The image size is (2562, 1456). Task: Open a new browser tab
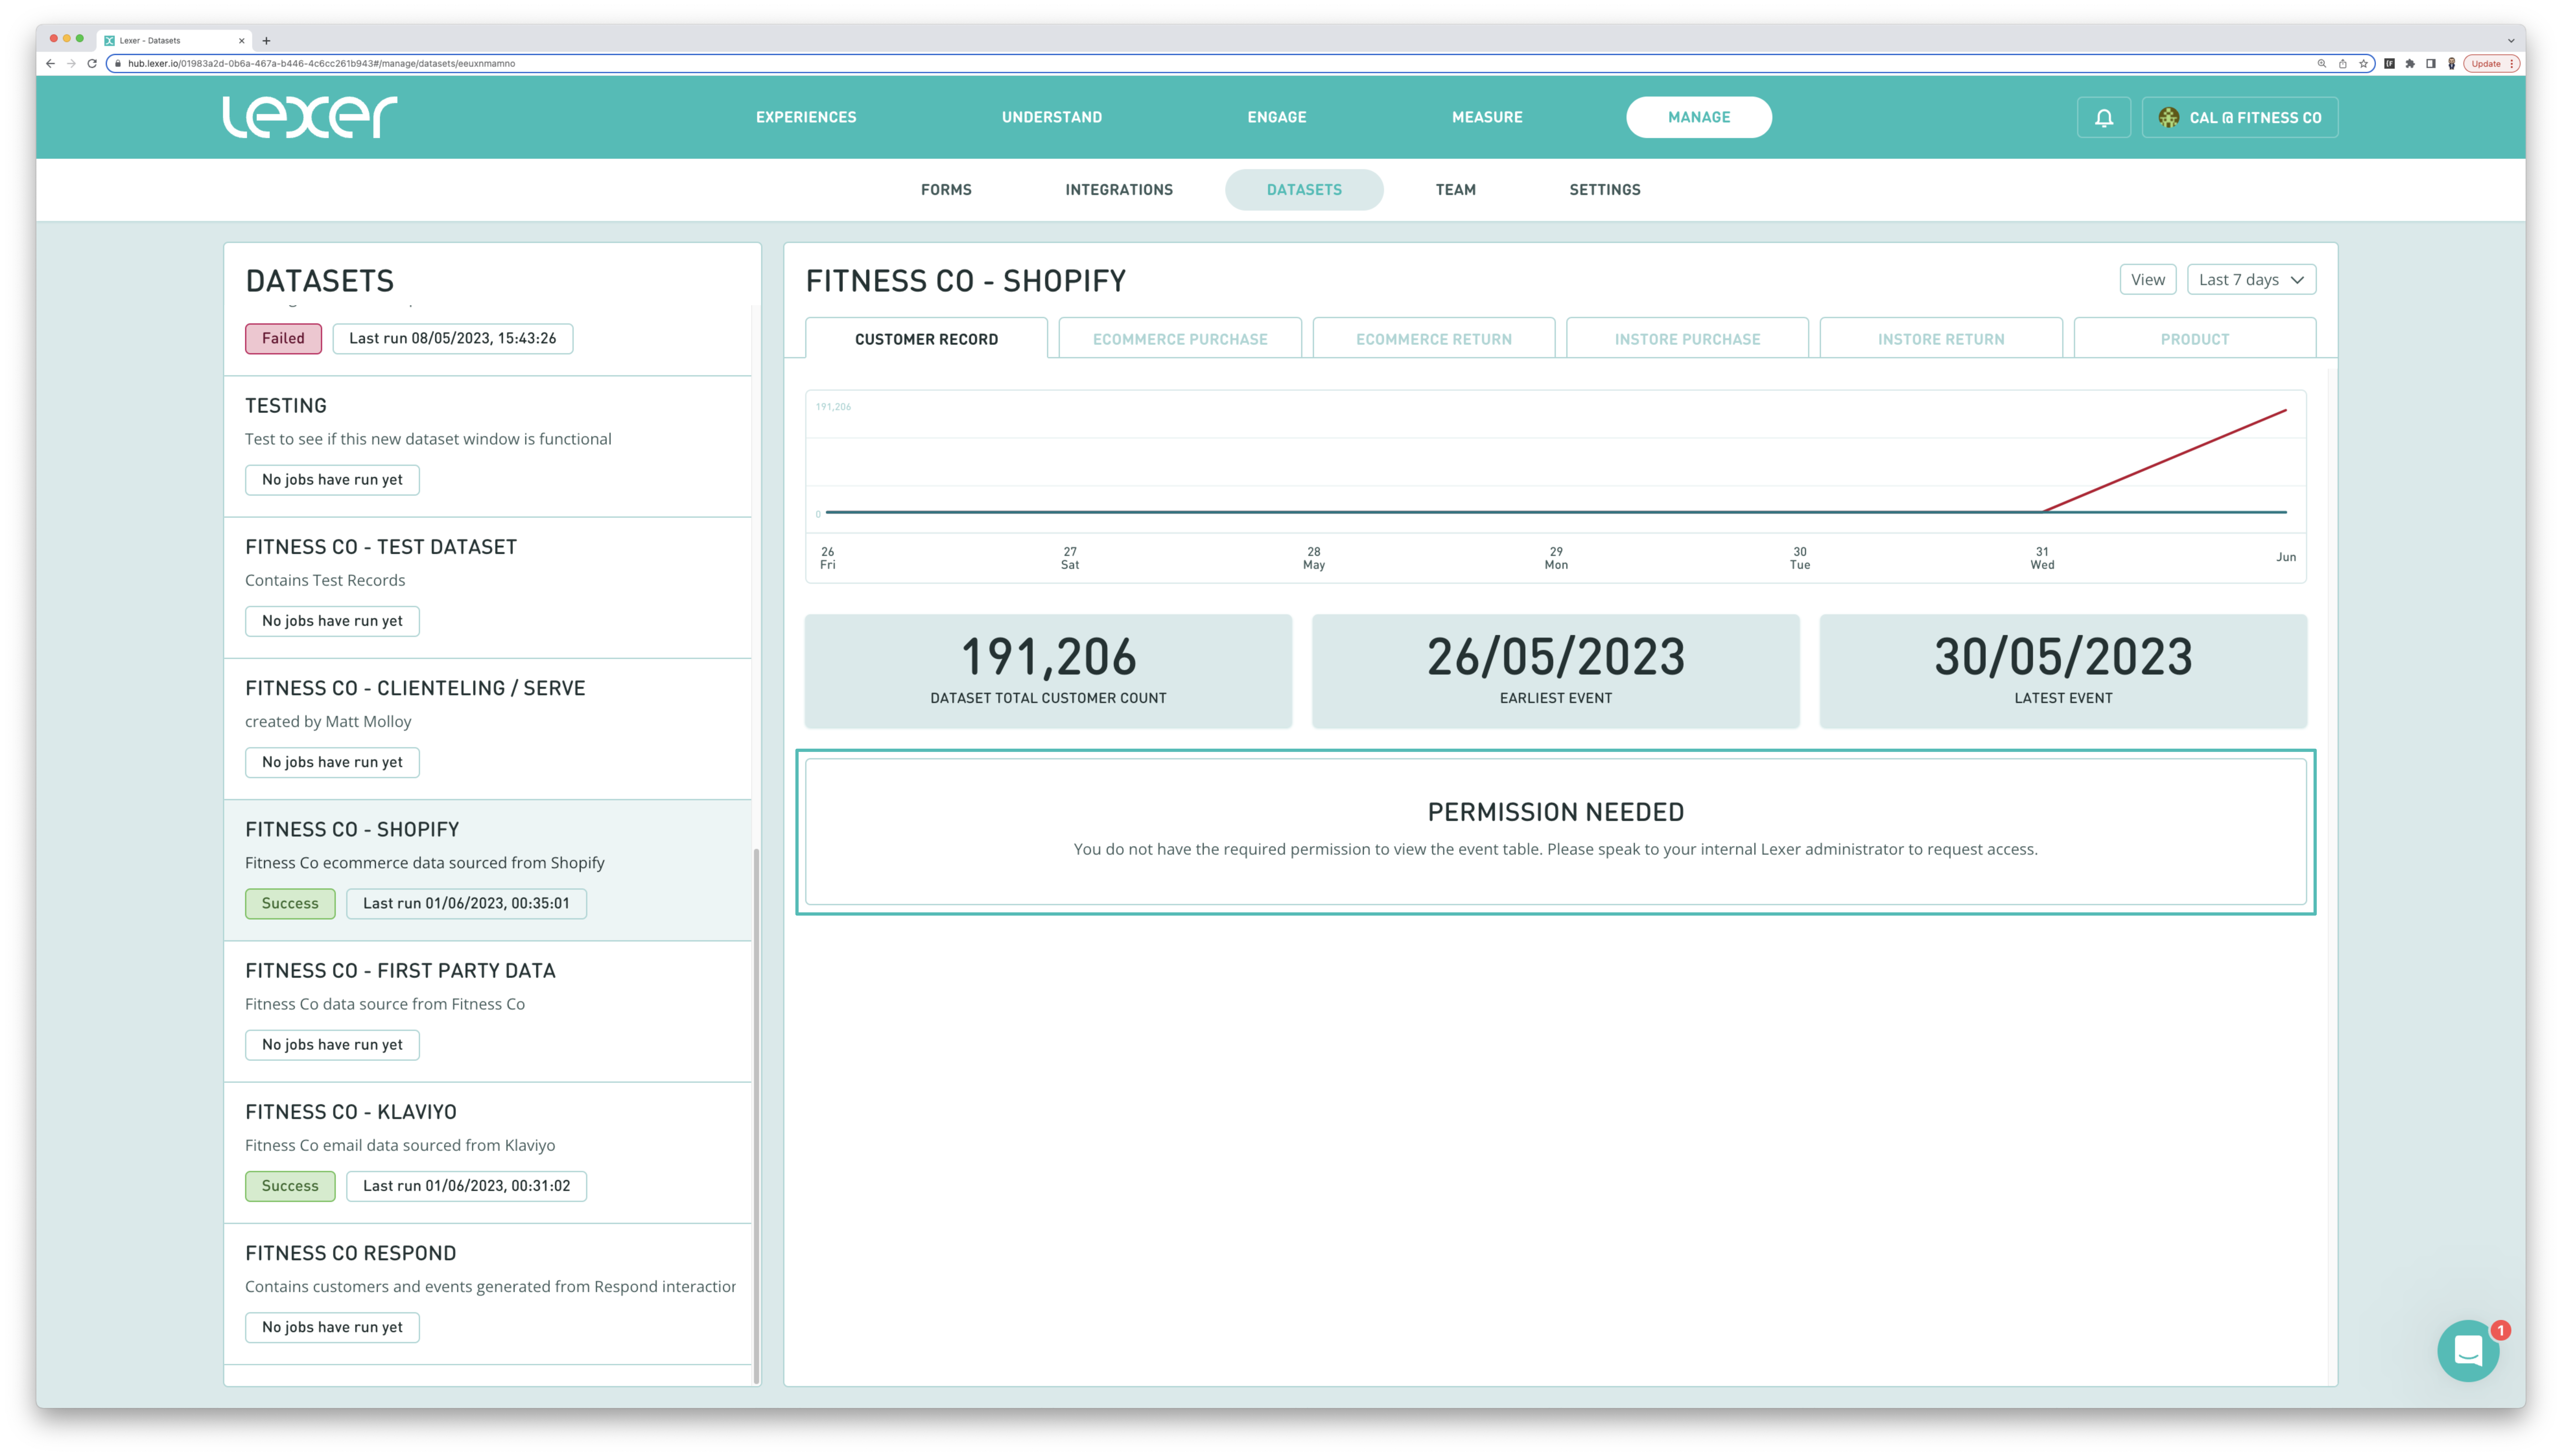pos(266,41)
